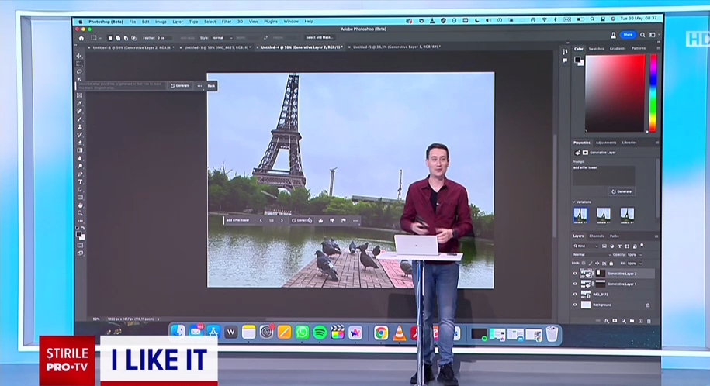Select the Move tool
Viewport: 710px width, 386px height.
coord(79,56)
